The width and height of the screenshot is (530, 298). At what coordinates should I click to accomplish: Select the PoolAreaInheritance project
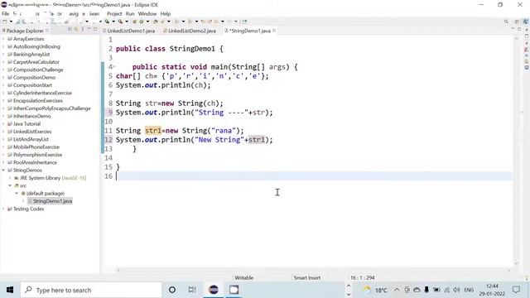tap(35, 163)
